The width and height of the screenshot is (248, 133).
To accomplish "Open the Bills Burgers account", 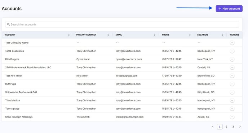I will point(12,59).
